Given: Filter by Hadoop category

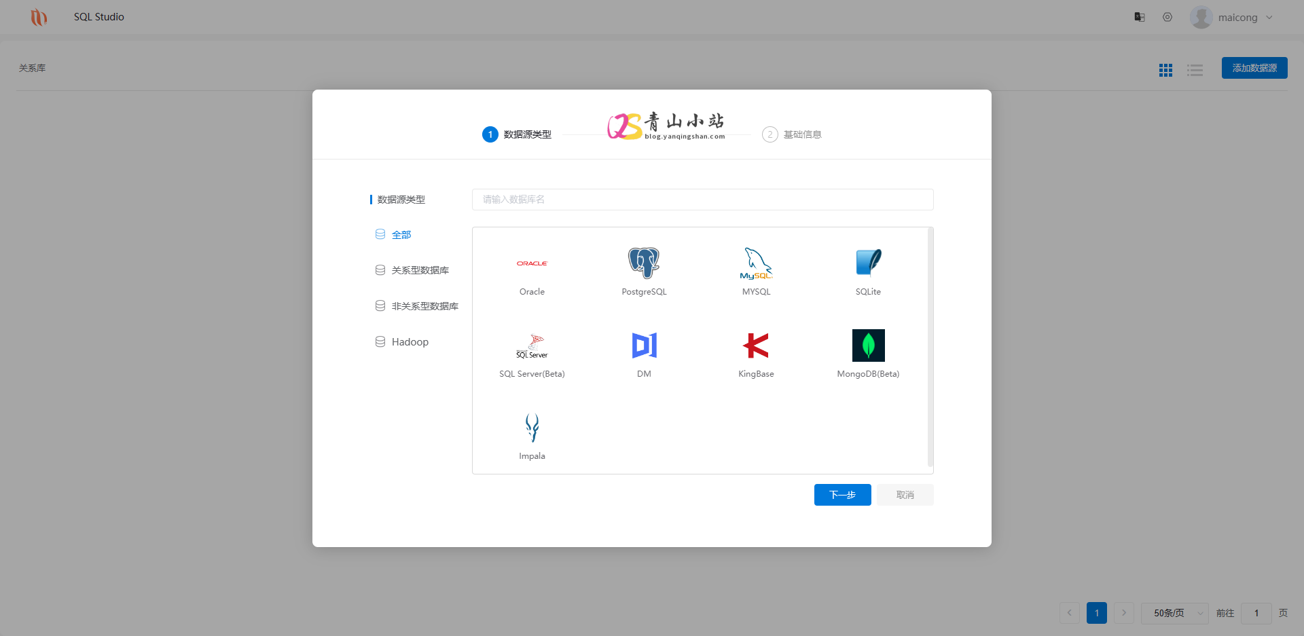Looking at the screenshot, I should click(x=410, y=342).
